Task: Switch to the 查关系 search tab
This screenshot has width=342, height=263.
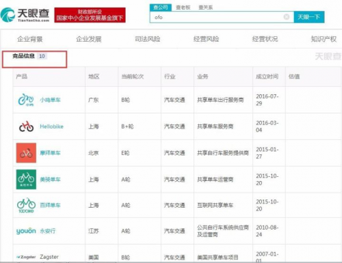Action: point(205,8)
